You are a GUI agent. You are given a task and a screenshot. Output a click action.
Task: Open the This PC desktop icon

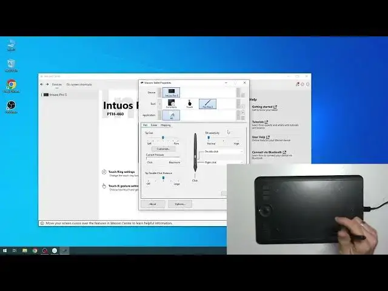pyautogui.click(x=11, y=45)
